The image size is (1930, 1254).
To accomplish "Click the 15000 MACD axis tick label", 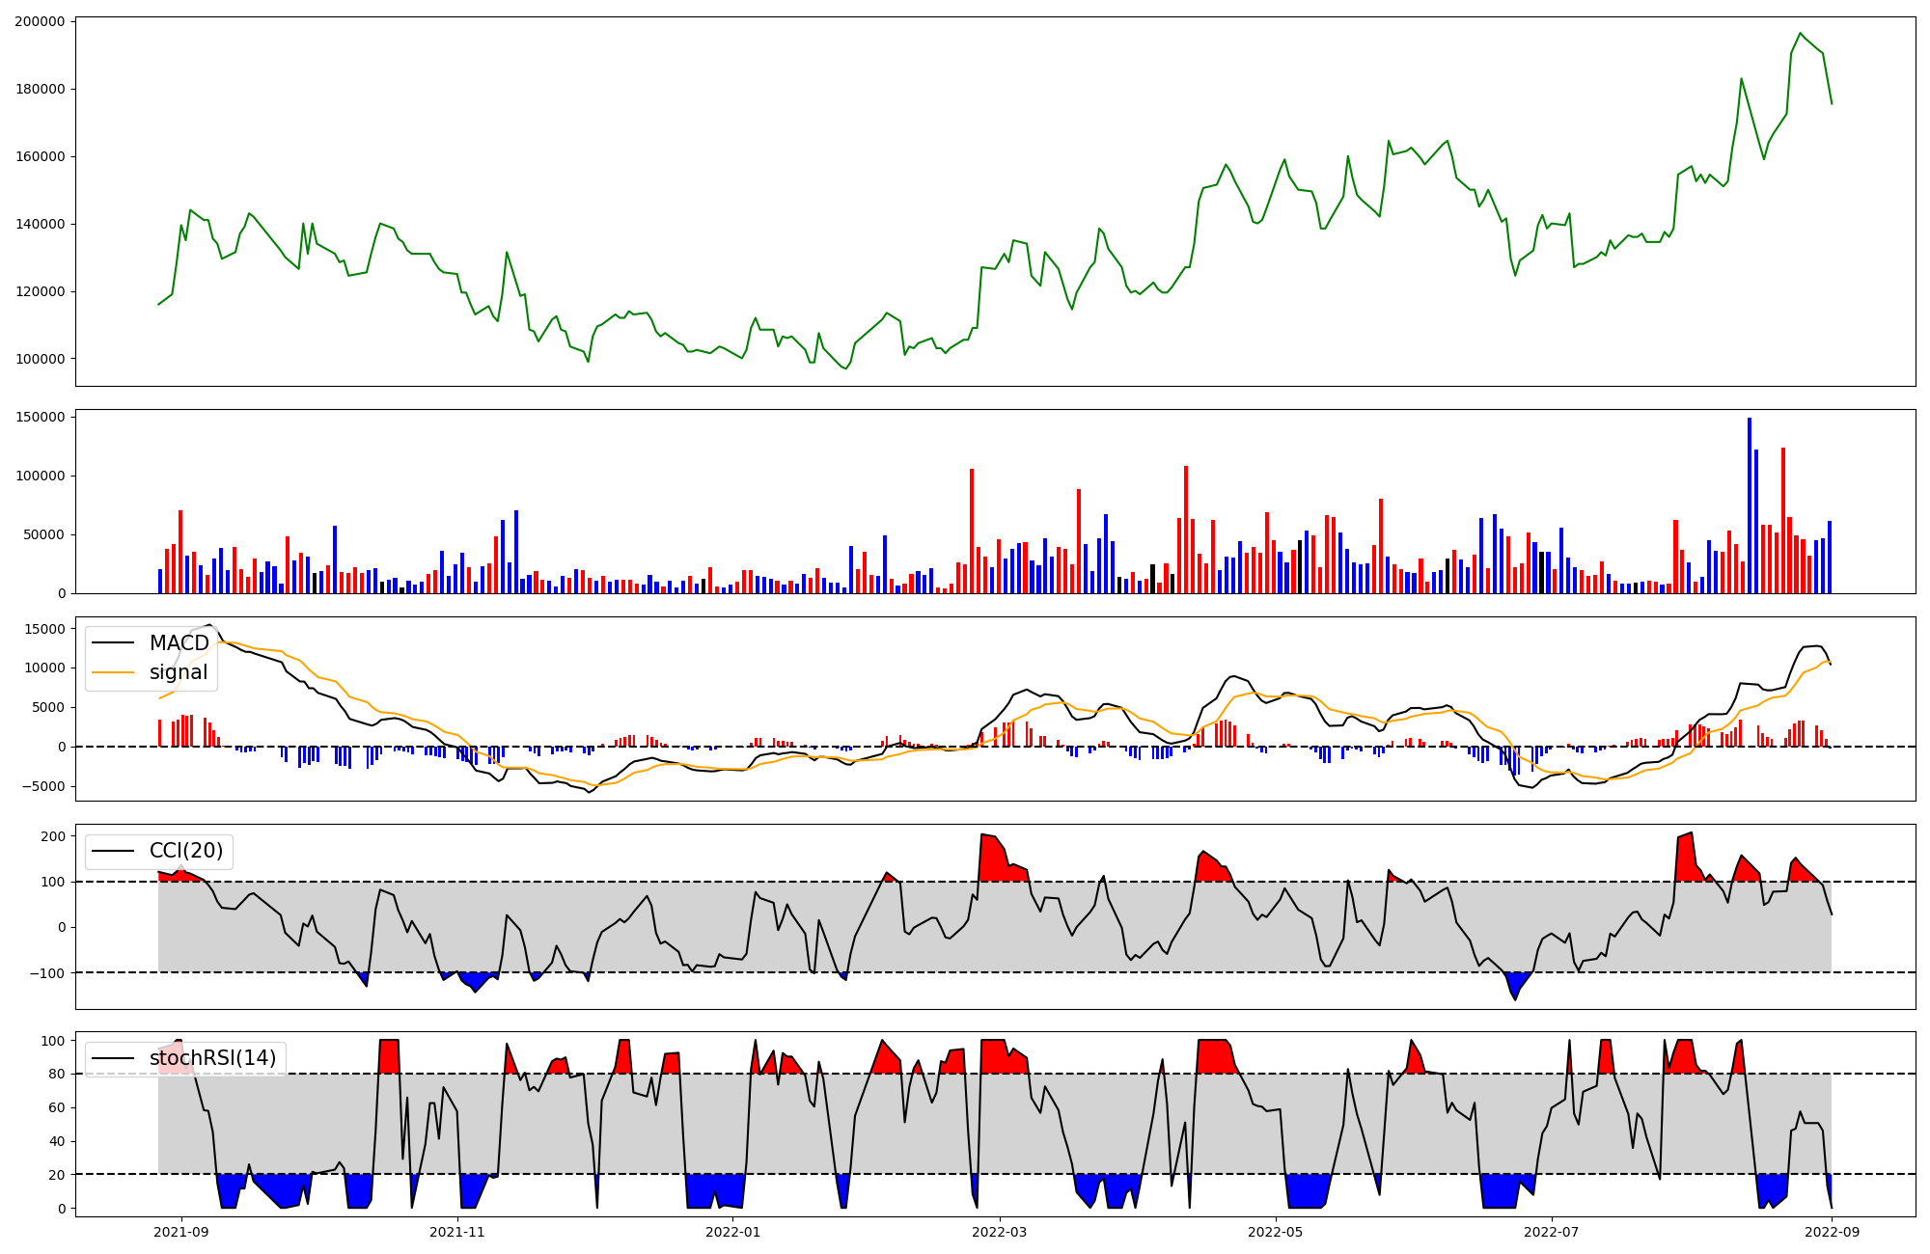I will tap(44, 629).
